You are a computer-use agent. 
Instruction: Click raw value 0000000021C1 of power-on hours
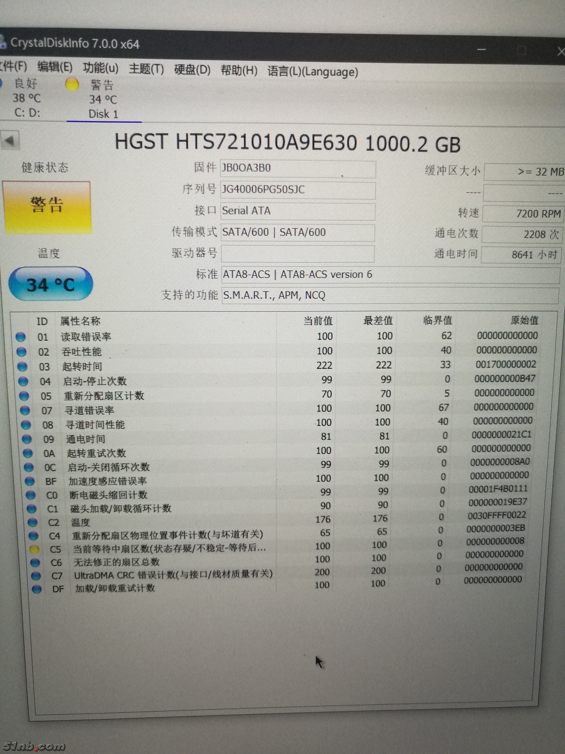(501, 435)
